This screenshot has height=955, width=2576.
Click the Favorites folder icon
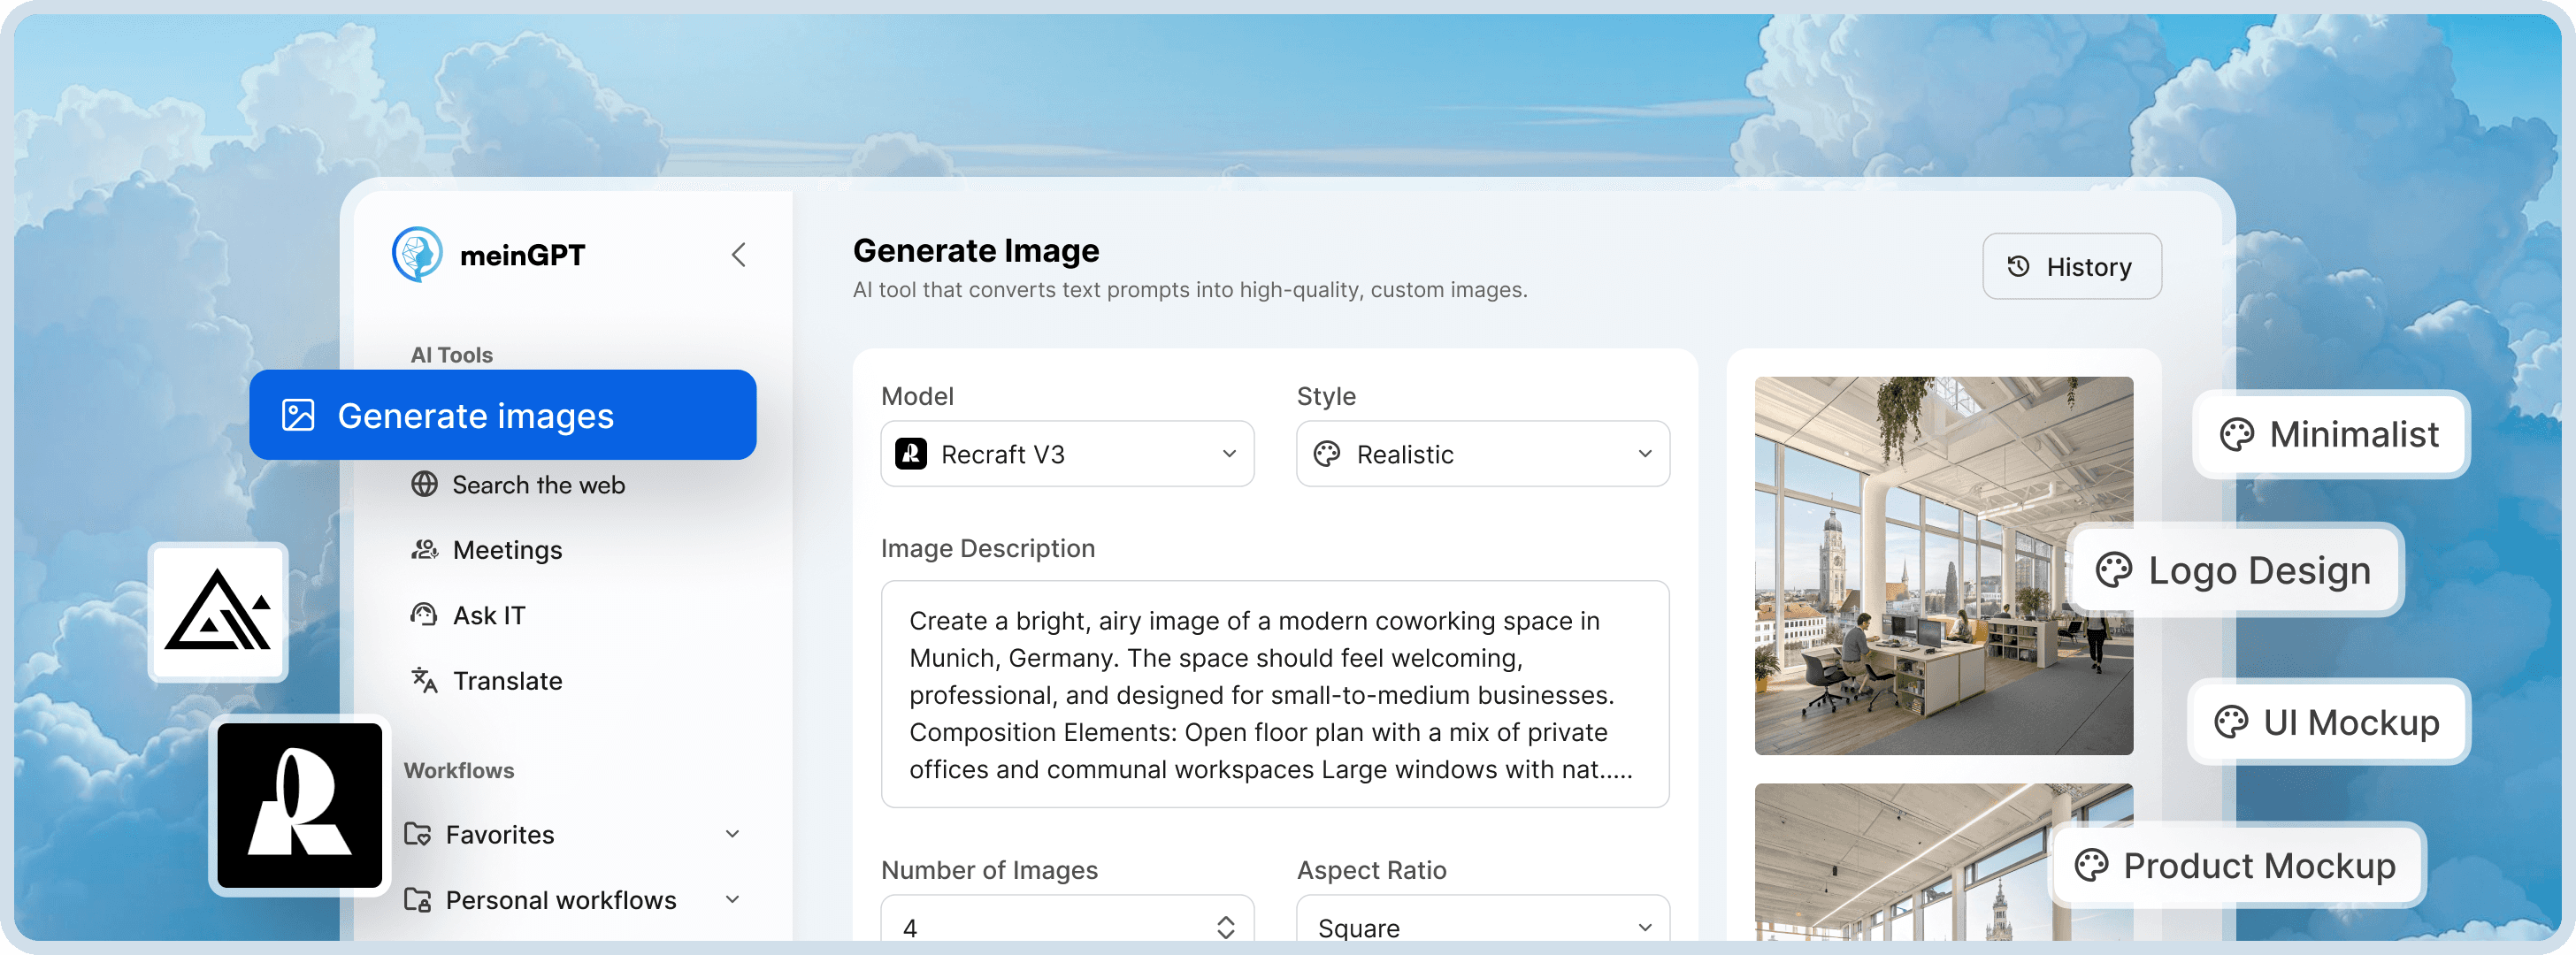click(x=418, y=834)
